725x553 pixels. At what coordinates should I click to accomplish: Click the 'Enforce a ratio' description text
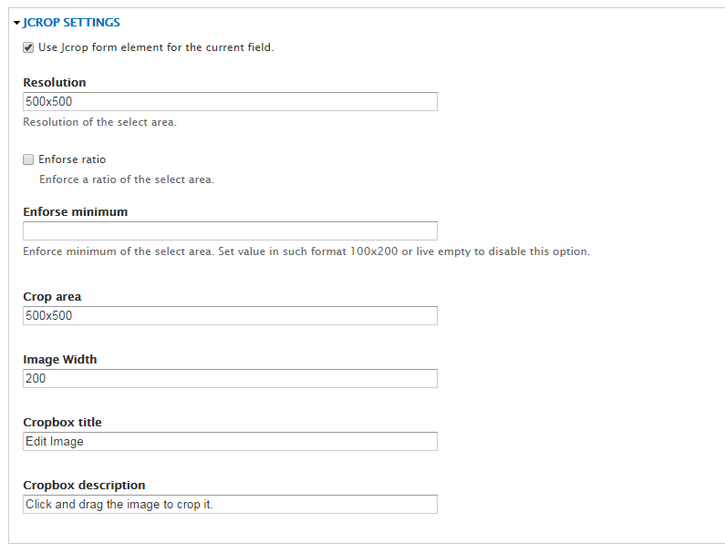click(x=127, y=179)
